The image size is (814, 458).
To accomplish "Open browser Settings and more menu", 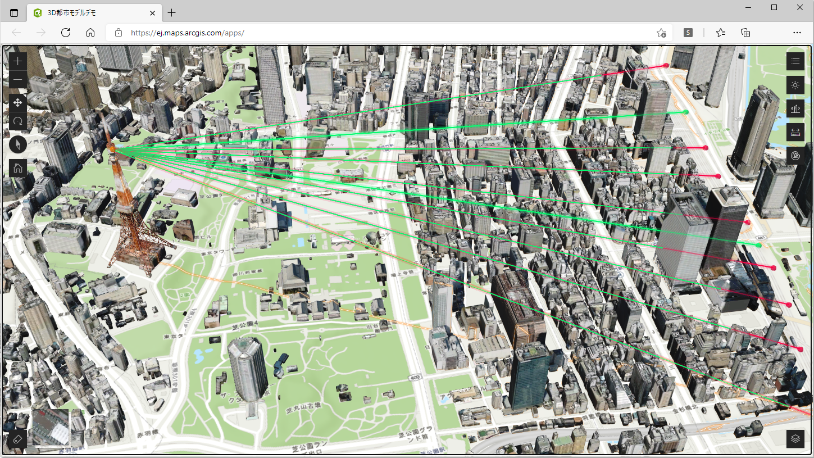I will click(797, 33).
